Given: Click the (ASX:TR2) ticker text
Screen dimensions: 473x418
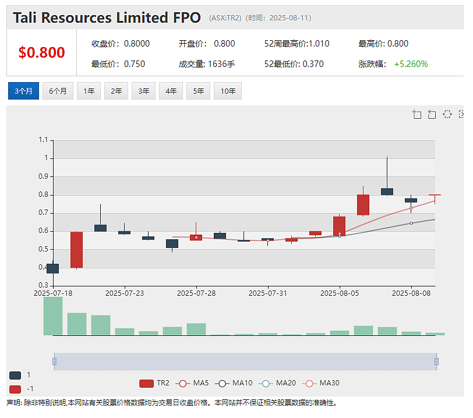Looking at the screenshot, I should point(225,18).
